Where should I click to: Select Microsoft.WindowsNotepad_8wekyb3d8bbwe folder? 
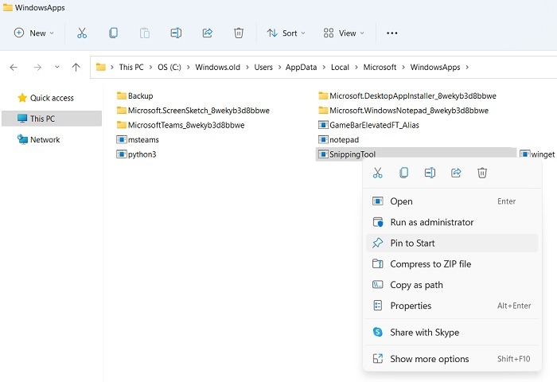pyautogui.click(x=403, y=111)
